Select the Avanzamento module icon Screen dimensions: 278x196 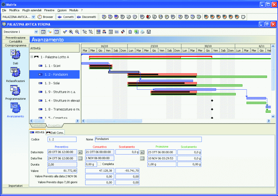tap(15, 108)
